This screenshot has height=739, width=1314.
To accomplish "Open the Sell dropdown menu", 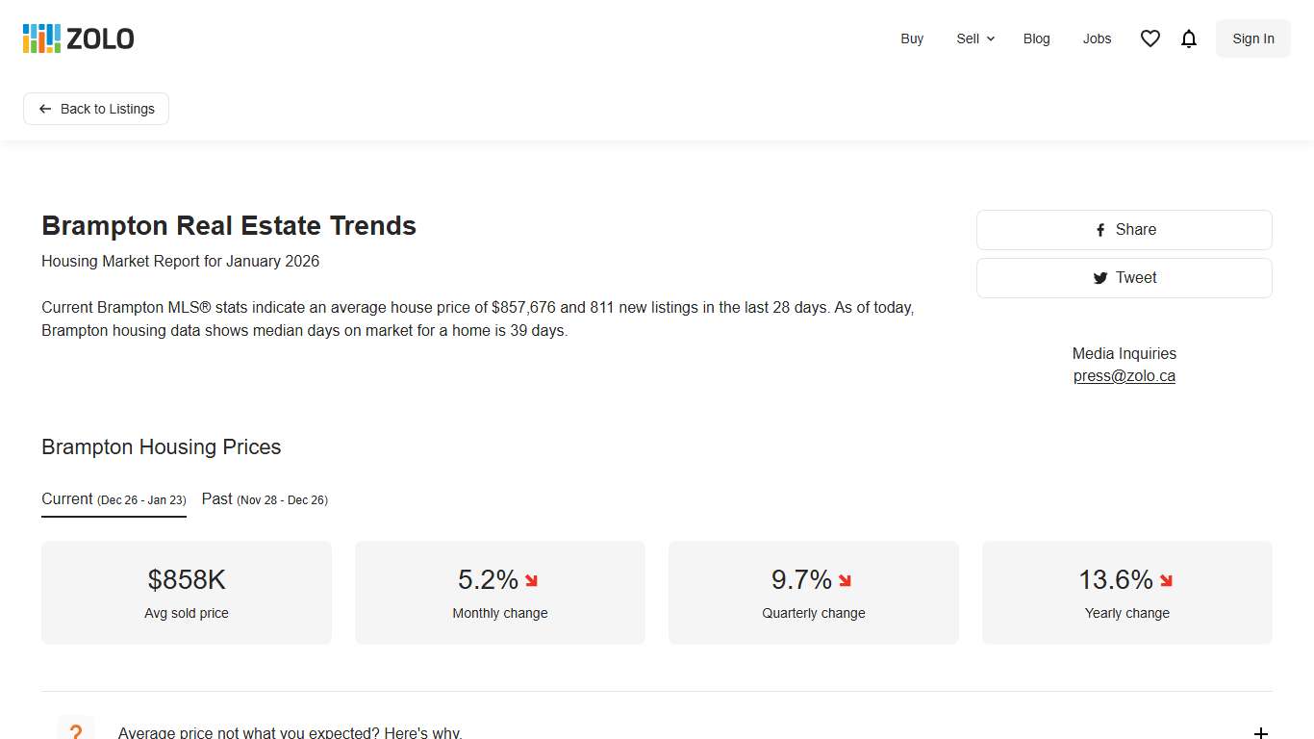I will pos(968,38).
